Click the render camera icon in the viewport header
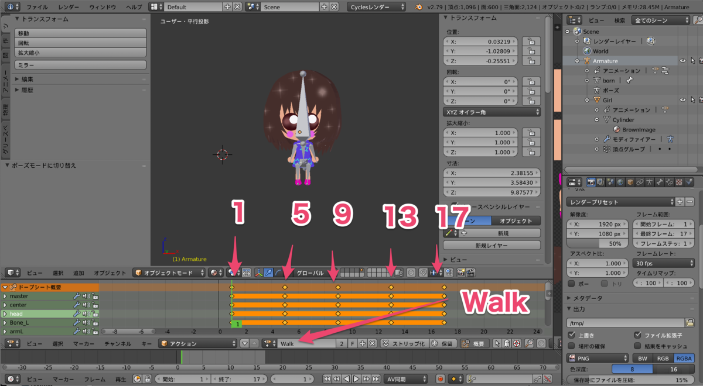The image size is (703, 386). 461,273
